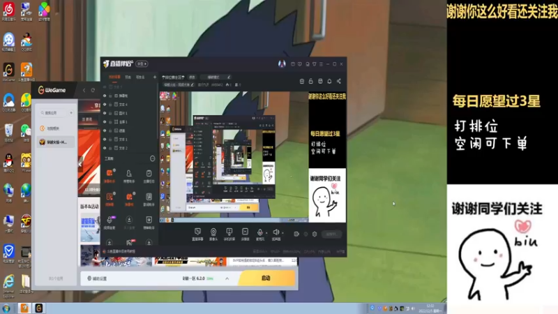Click the WeGame back arrow

point(84,91)
